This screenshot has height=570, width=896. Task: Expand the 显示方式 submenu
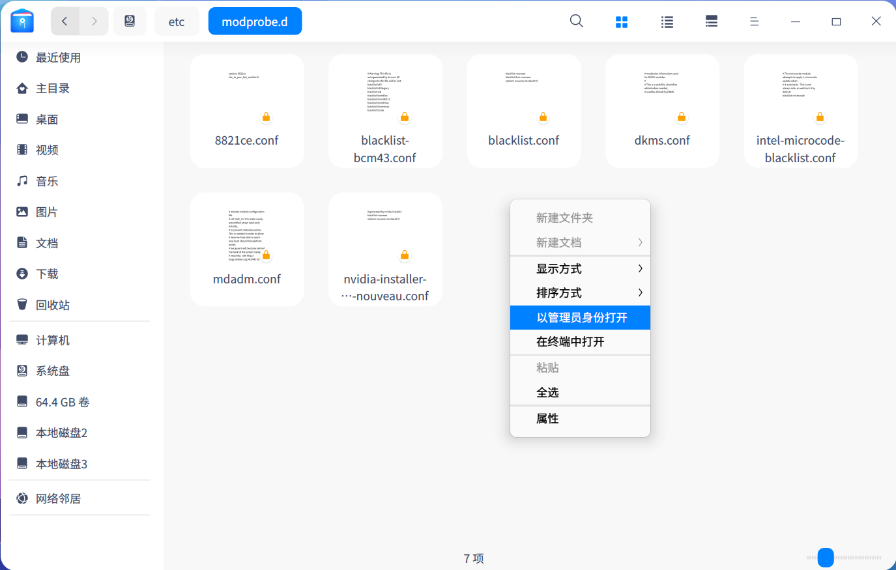(x=580, y=268)
